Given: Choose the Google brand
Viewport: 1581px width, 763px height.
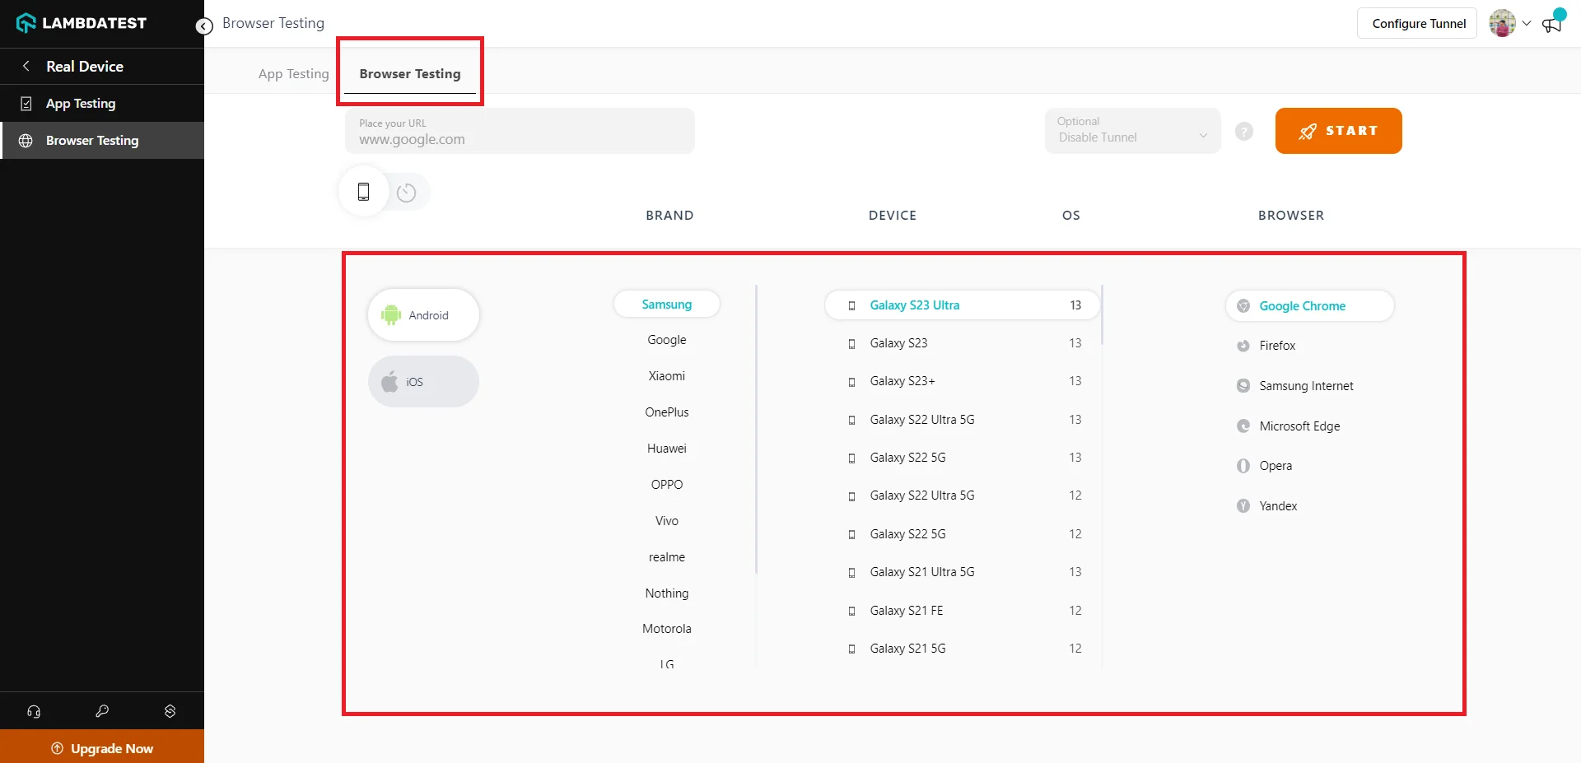Looking at the screenshot, I should (667, 340).
